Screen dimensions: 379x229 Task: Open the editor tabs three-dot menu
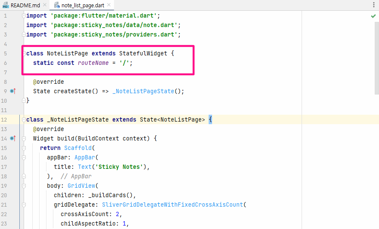(x=373, y=5)
